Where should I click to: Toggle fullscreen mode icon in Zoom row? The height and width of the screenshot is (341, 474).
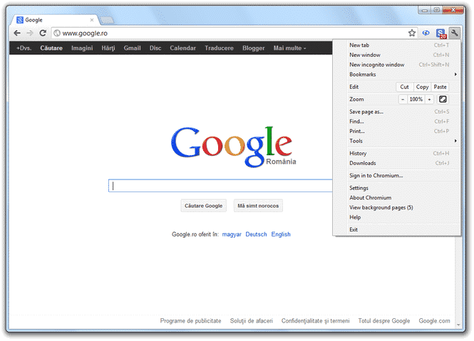point(443,99)
